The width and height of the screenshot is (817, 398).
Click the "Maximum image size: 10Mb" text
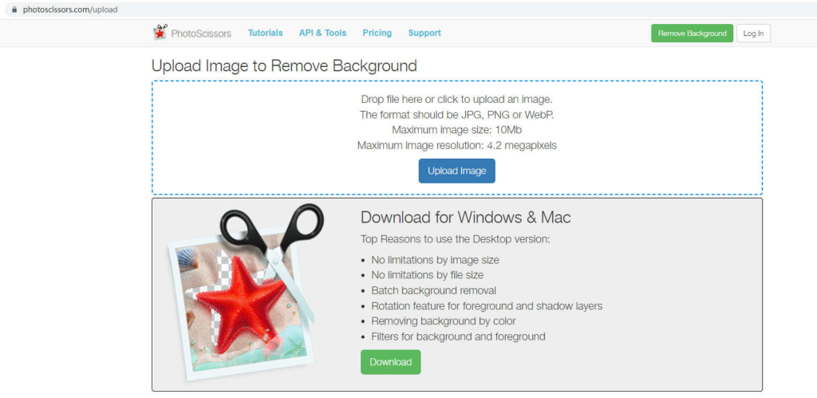click(x=457, y=130)
